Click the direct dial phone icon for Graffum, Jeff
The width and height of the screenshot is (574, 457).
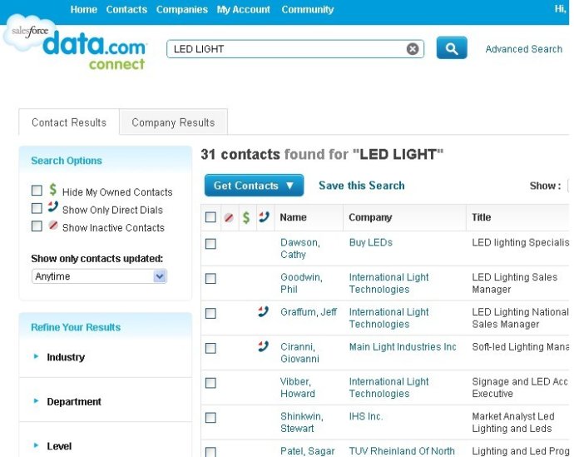(263, 312)
